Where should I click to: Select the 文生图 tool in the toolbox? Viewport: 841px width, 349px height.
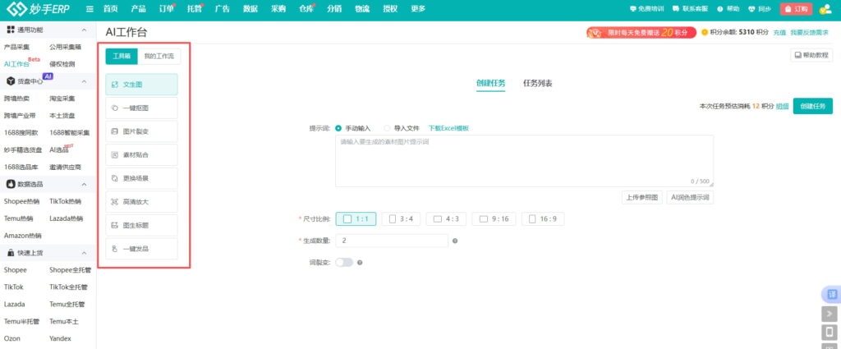pos(141,85)
